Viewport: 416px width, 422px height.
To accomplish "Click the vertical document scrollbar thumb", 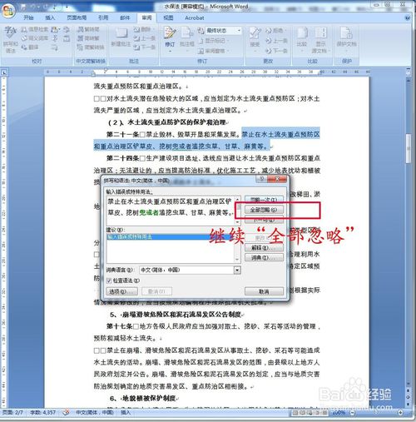I will click(x=409, y=148).
